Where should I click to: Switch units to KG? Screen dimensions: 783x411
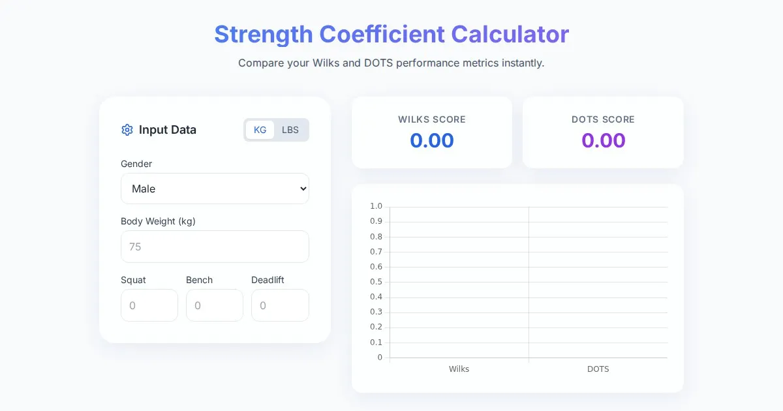[x=260, y=130]
